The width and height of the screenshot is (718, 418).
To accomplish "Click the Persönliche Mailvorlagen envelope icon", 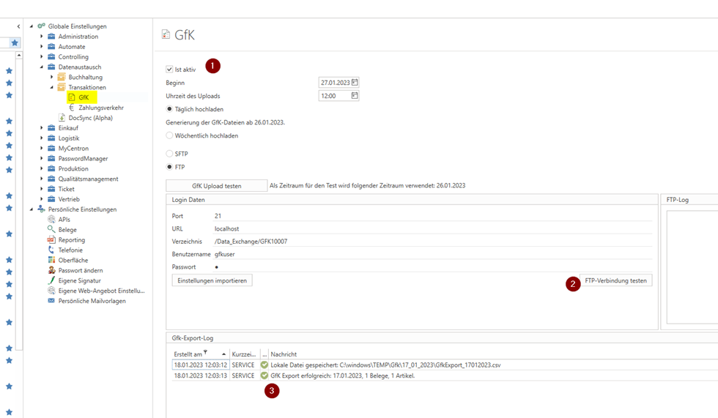I will 51,301.
